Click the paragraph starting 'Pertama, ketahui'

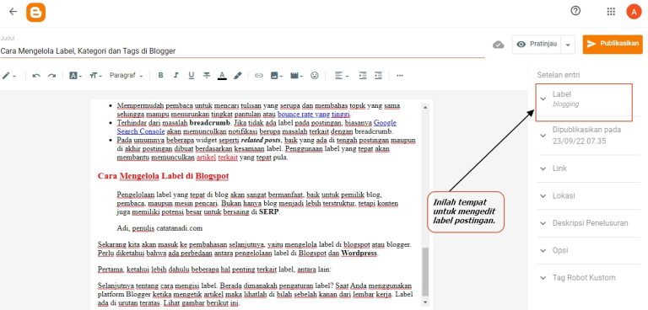[214, 270]
